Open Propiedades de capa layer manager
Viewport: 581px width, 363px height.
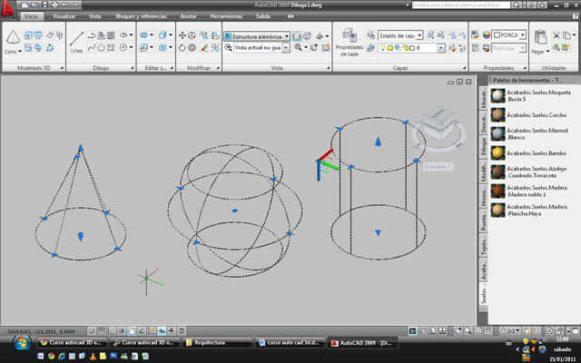[x=349, y=43]
